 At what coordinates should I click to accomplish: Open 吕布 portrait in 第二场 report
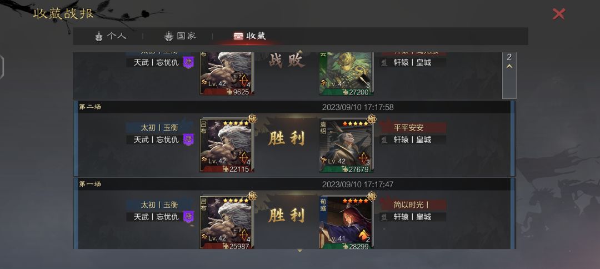pyautogui.click(x=226, y=146)
